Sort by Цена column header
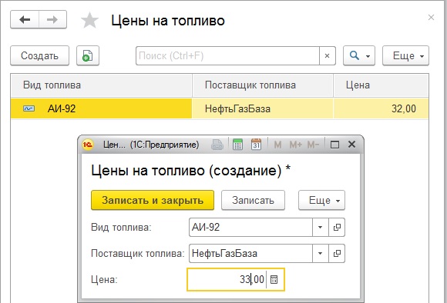 point(381,85)
